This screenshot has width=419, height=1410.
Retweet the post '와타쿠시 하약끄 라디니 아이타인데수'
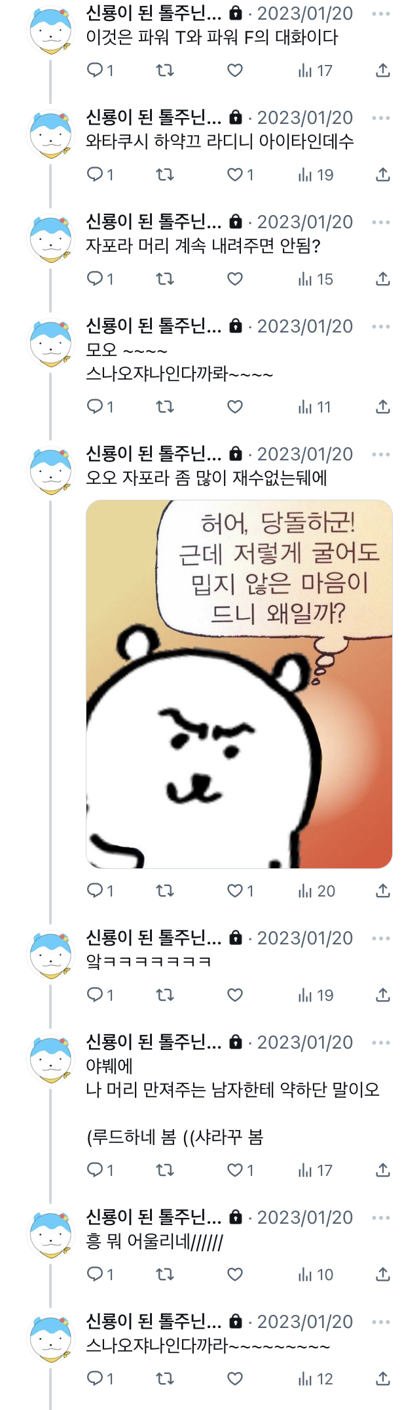[165, 174]
